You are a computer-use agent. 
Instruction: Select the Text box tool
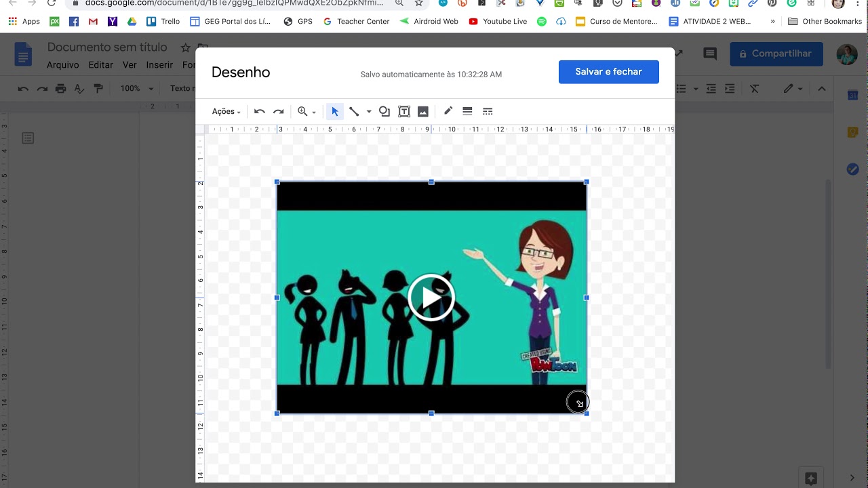click(404, 111)
